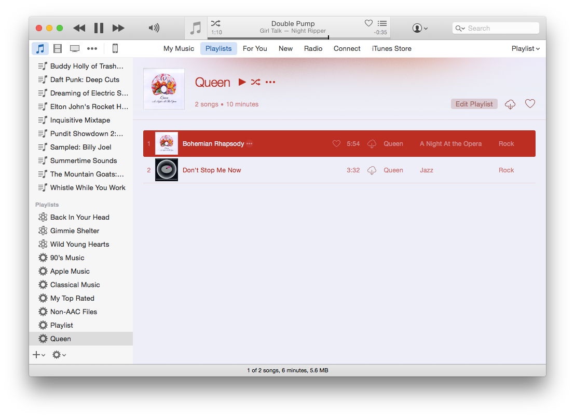Toggle shuffle in the now playing display
The image size is (575, 418).
coord(216,23)
